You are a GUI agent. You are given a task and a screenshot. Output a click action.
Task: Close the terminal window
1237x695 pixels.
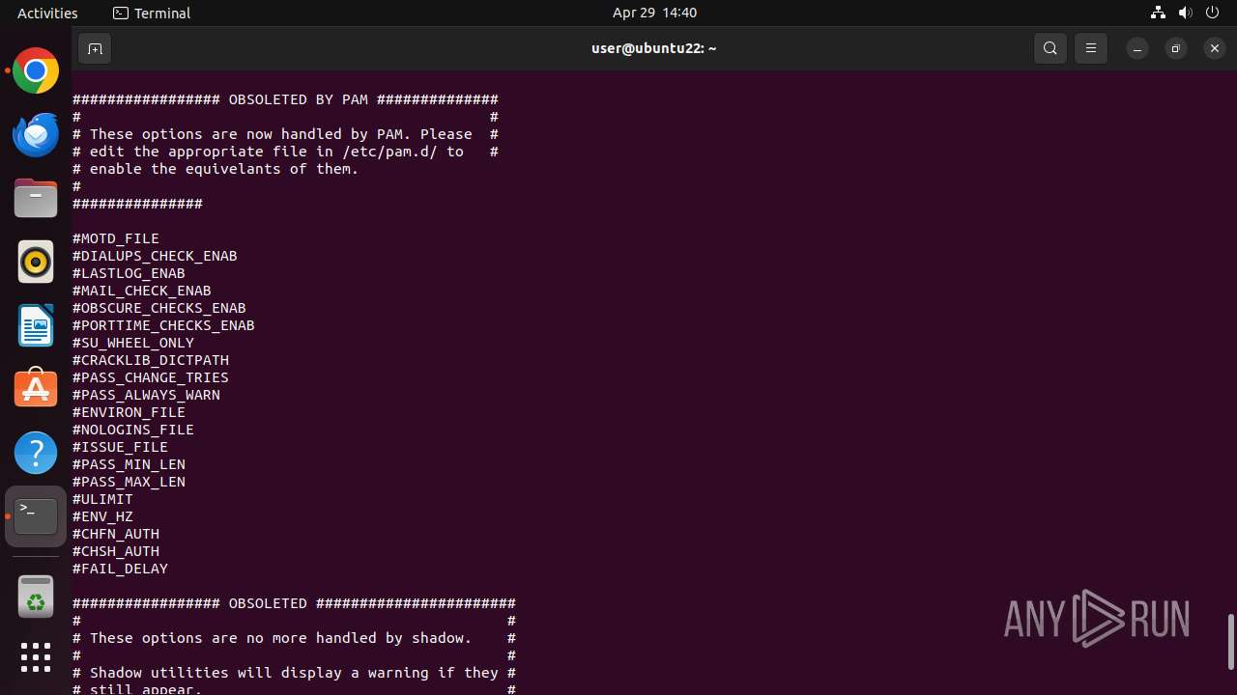[x=1215, y=48]
